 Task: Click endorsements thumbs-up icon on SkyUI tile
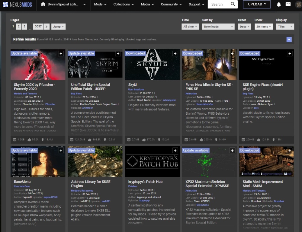pyautogui.click(x=144, y=140)
